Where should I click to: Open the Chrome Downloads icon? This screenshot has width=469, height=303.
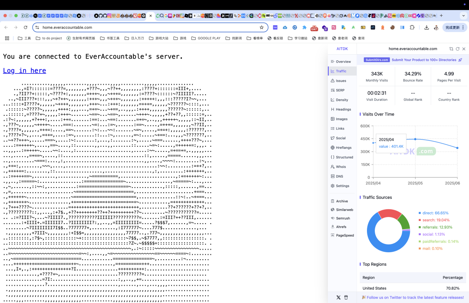click(426, 27)
